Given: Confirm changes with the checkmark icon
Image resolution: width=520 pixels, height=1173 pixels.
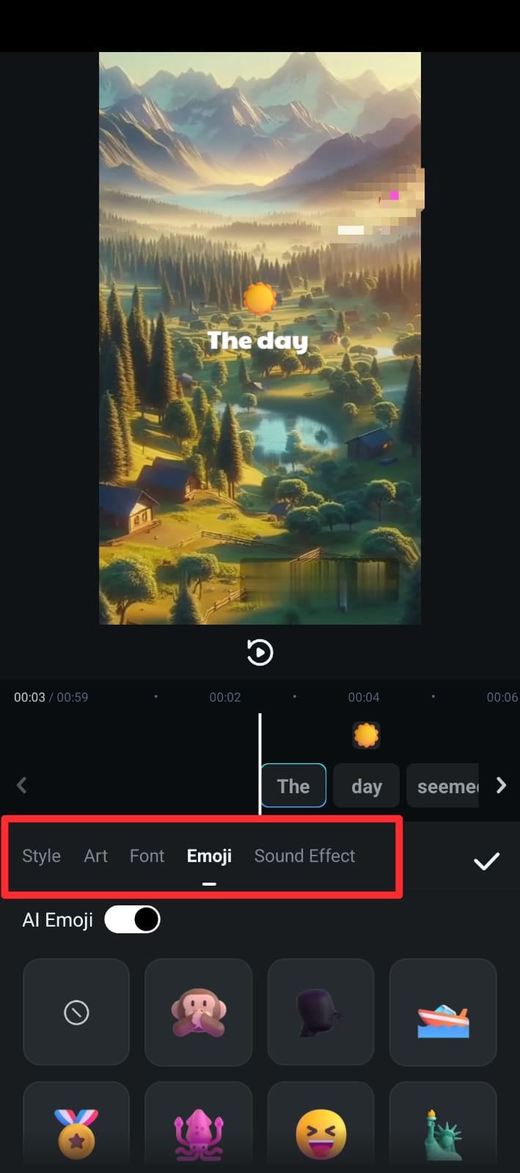Looking at the screenshot, I should tap(486, 861).
